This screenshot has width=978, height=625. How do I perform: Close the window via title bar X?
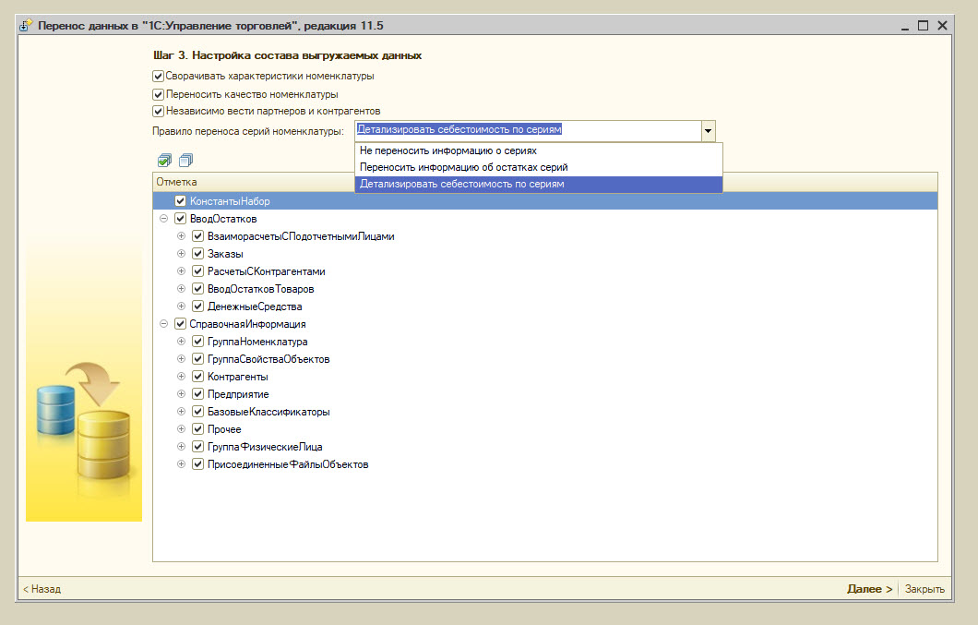coord(942,26)
